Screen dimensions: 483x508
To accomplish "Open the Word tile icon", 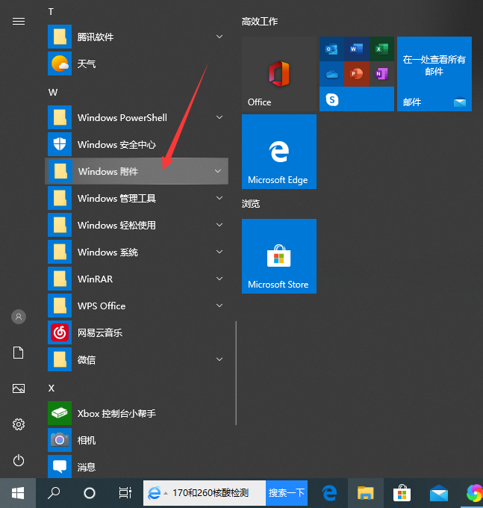I will coord(356,49).
